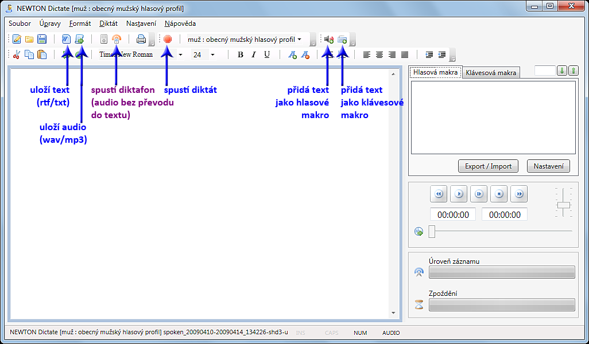Open the Úpravy menu

(50, 24)
